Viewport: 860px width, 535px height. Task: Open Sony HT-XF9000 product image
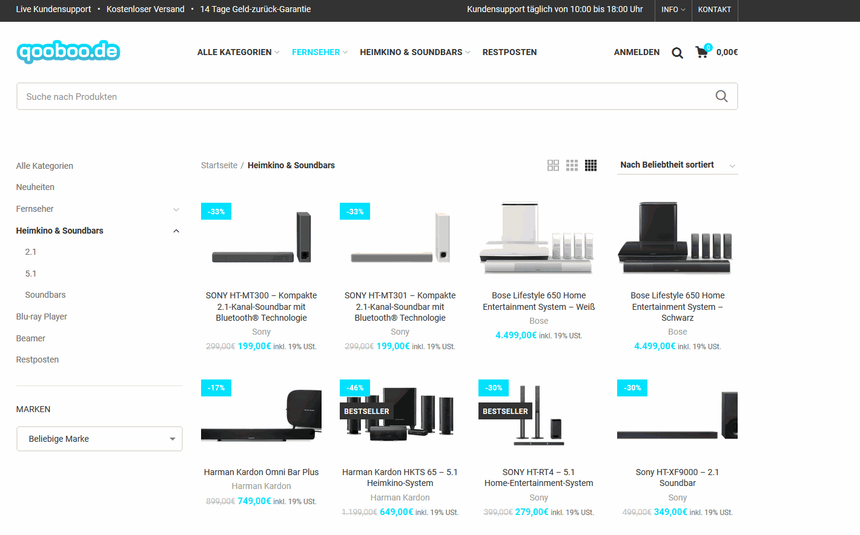pyautogui.click(x=677, y=415)
